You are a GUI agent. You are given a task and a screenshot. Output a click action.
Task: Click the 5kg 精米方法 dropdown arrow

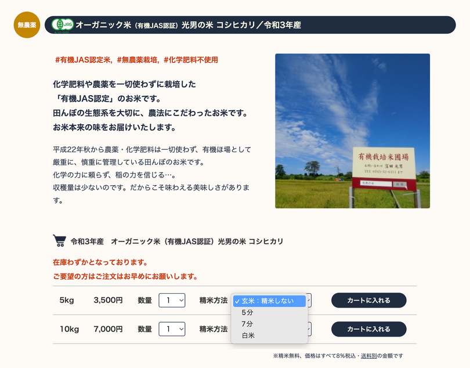coord(309,301)
